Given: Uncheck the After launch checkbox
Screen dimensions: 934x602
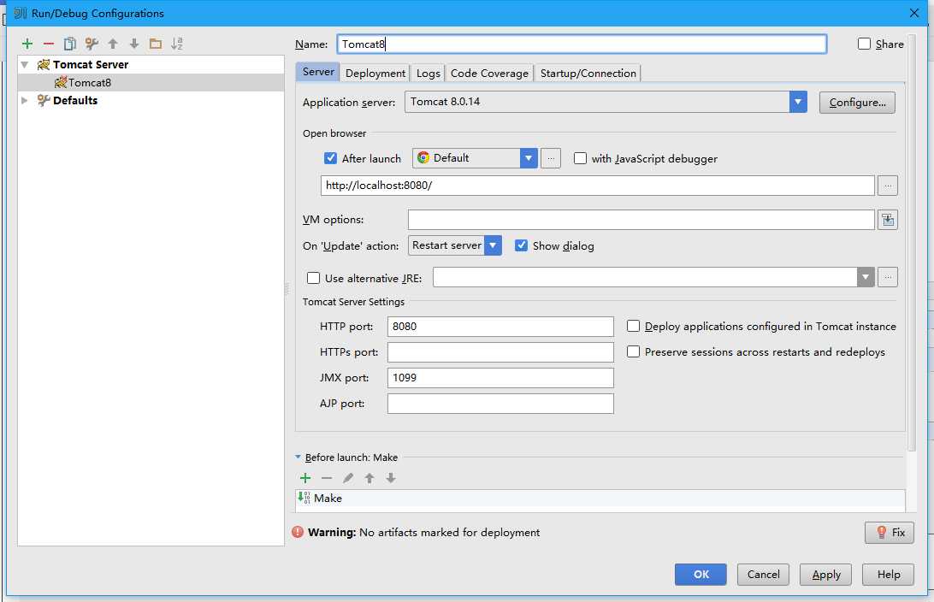Looking at the screenshot, I should pos(330,158).
